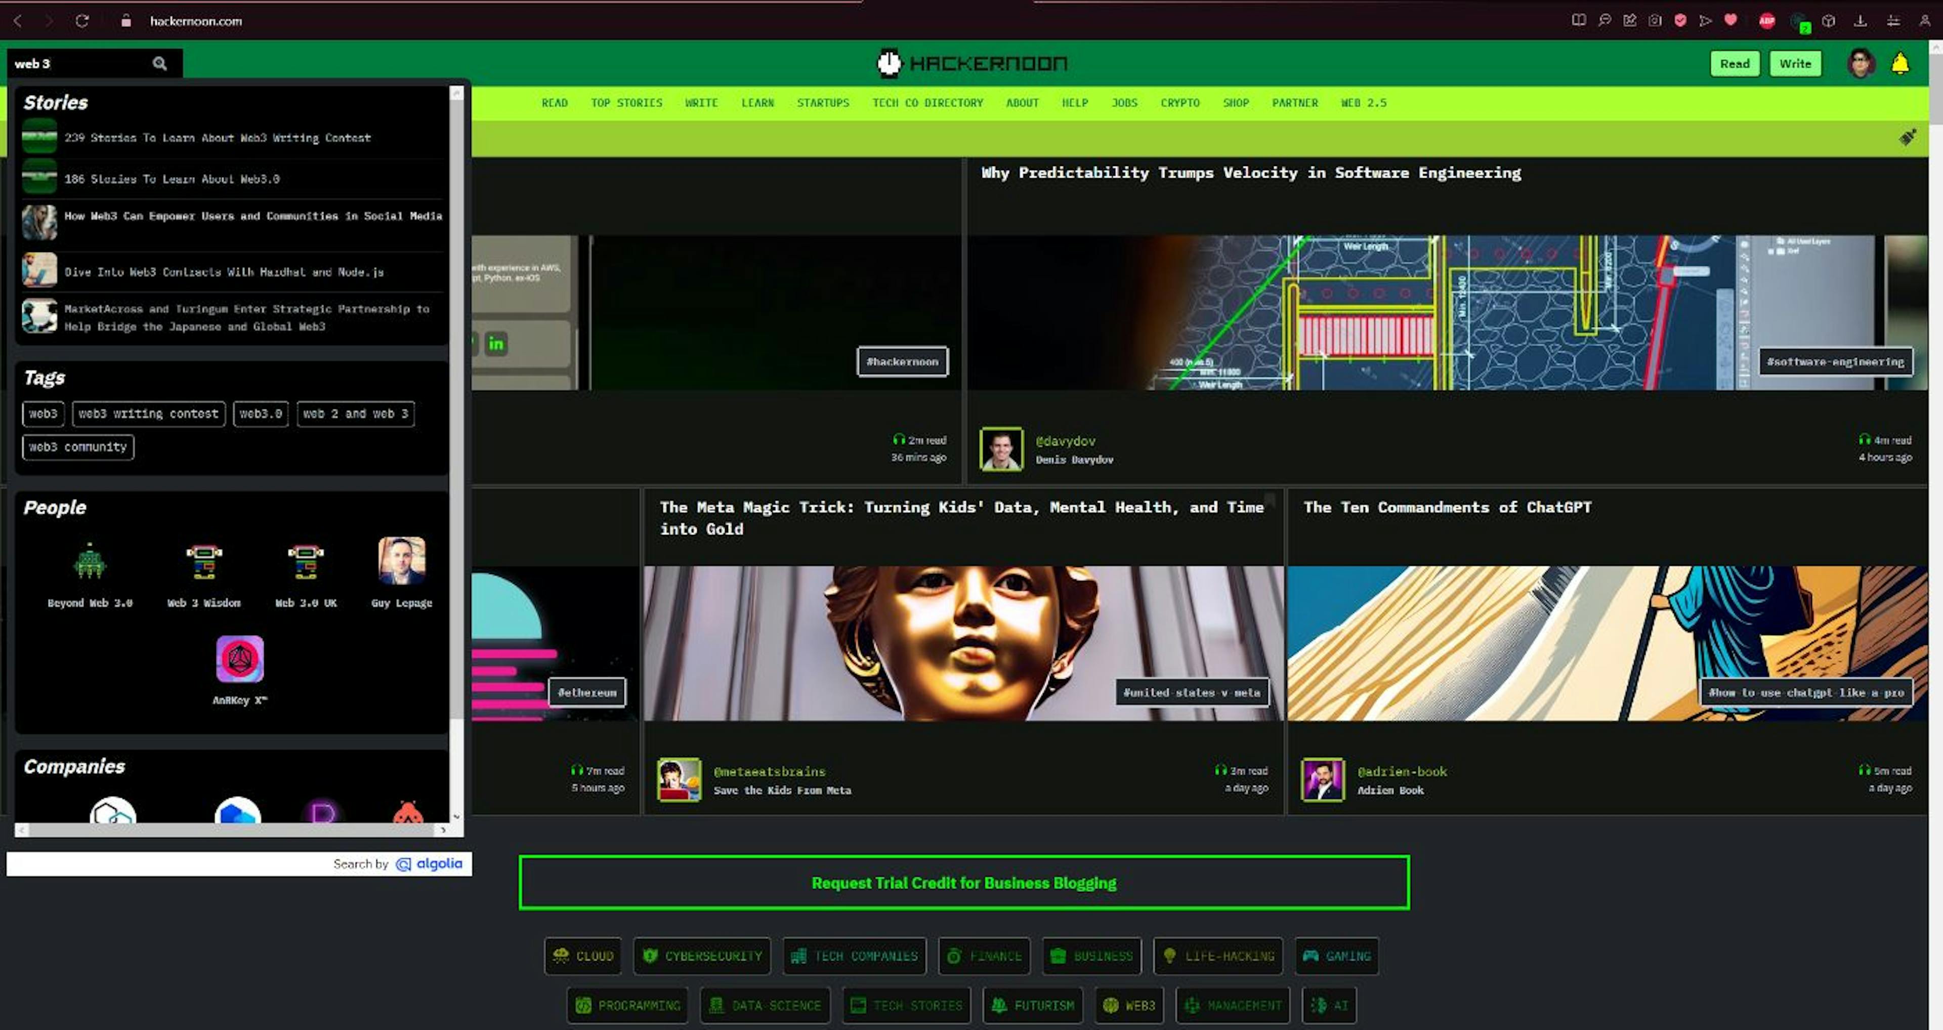Open LEARN navigation menu item
This screenshot has height=1030, width=1943.
click(x=757, y=103)
